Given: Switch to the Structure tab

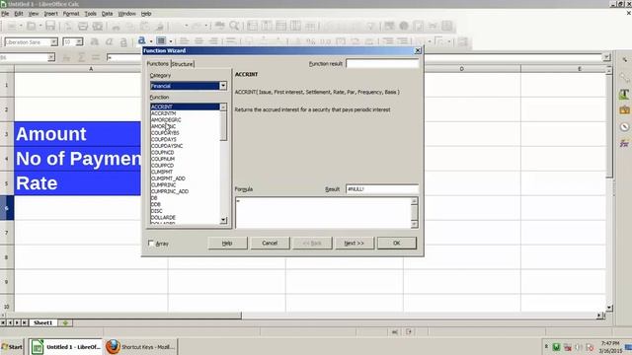Looking at the screenshot, I should (182, 64).
